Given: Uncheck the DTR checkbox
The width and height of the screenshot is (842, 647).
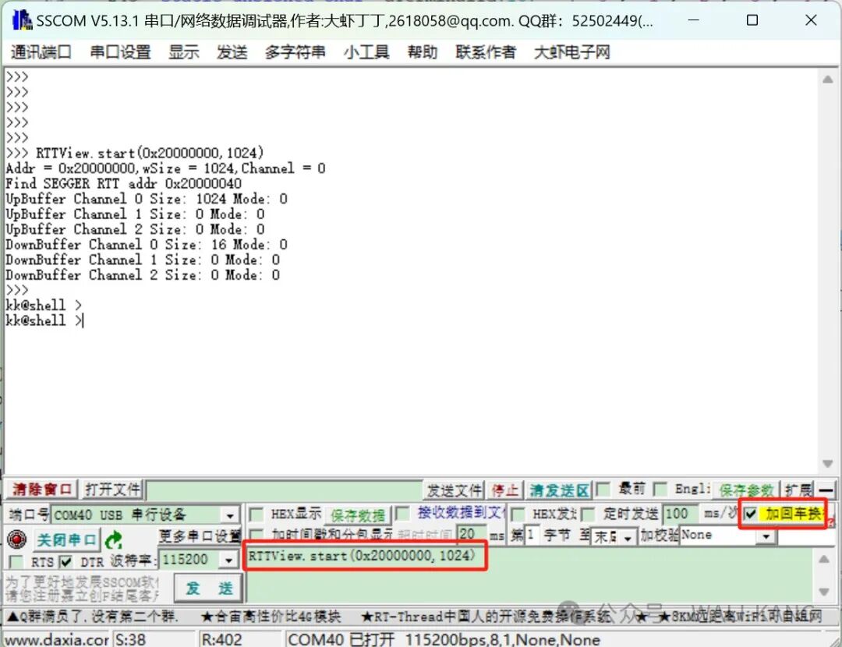Looking at the screenshot, I should point(66,561).
